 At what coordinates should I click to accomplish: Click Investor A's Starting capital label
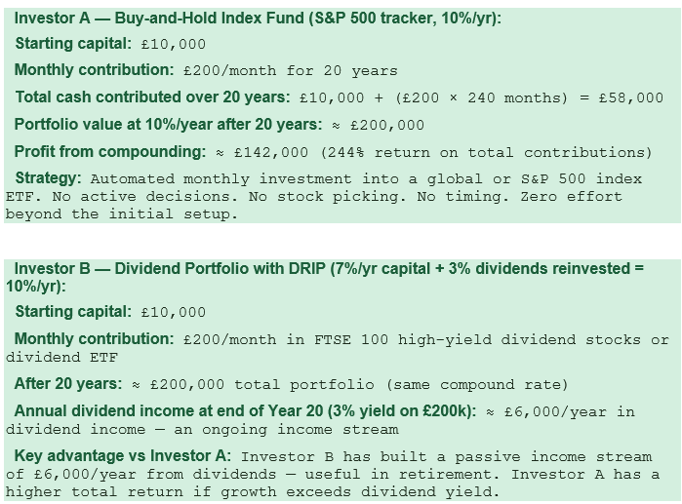[73, 44]
